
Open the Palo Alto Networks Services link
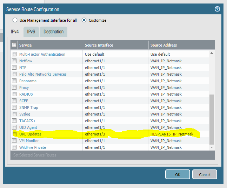[43, 74]
